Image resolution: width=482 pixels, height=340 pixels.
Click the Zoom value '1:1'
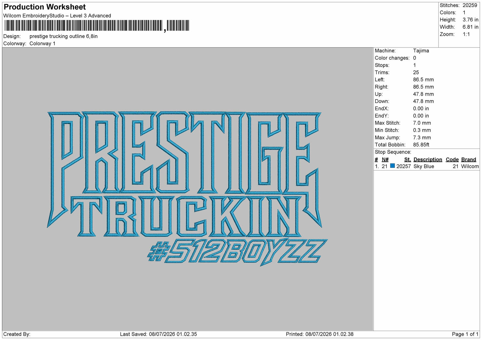[466, 34]
